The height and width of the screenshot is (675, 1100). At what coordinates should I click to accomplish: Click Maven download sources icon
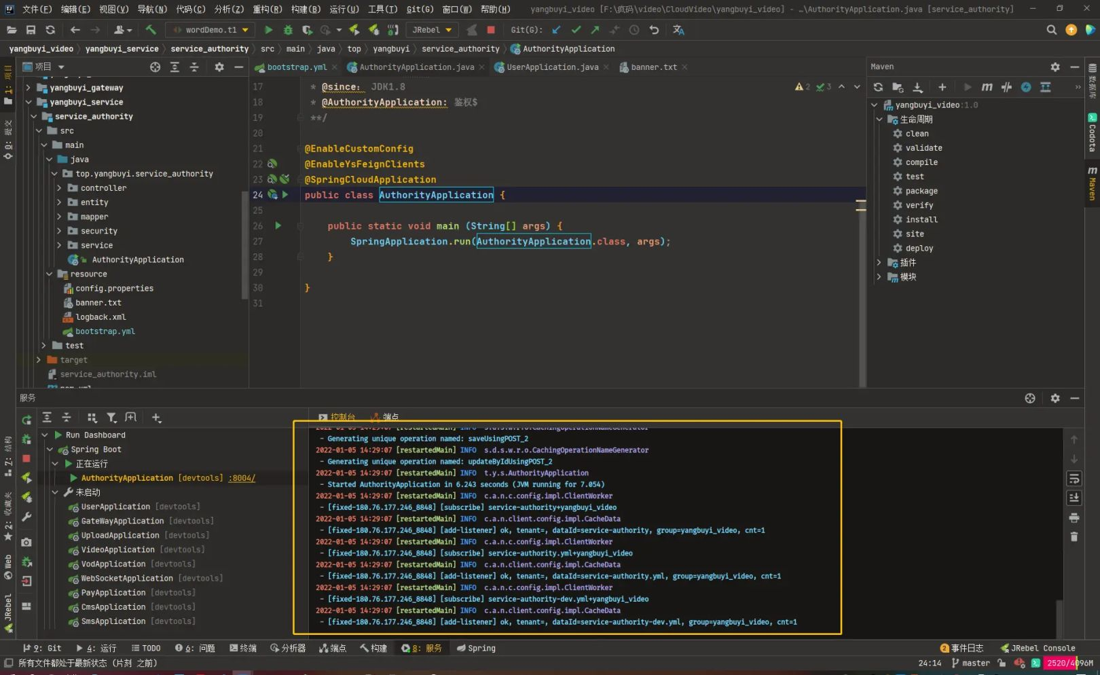pyautogui.click(x=917, y=87)
